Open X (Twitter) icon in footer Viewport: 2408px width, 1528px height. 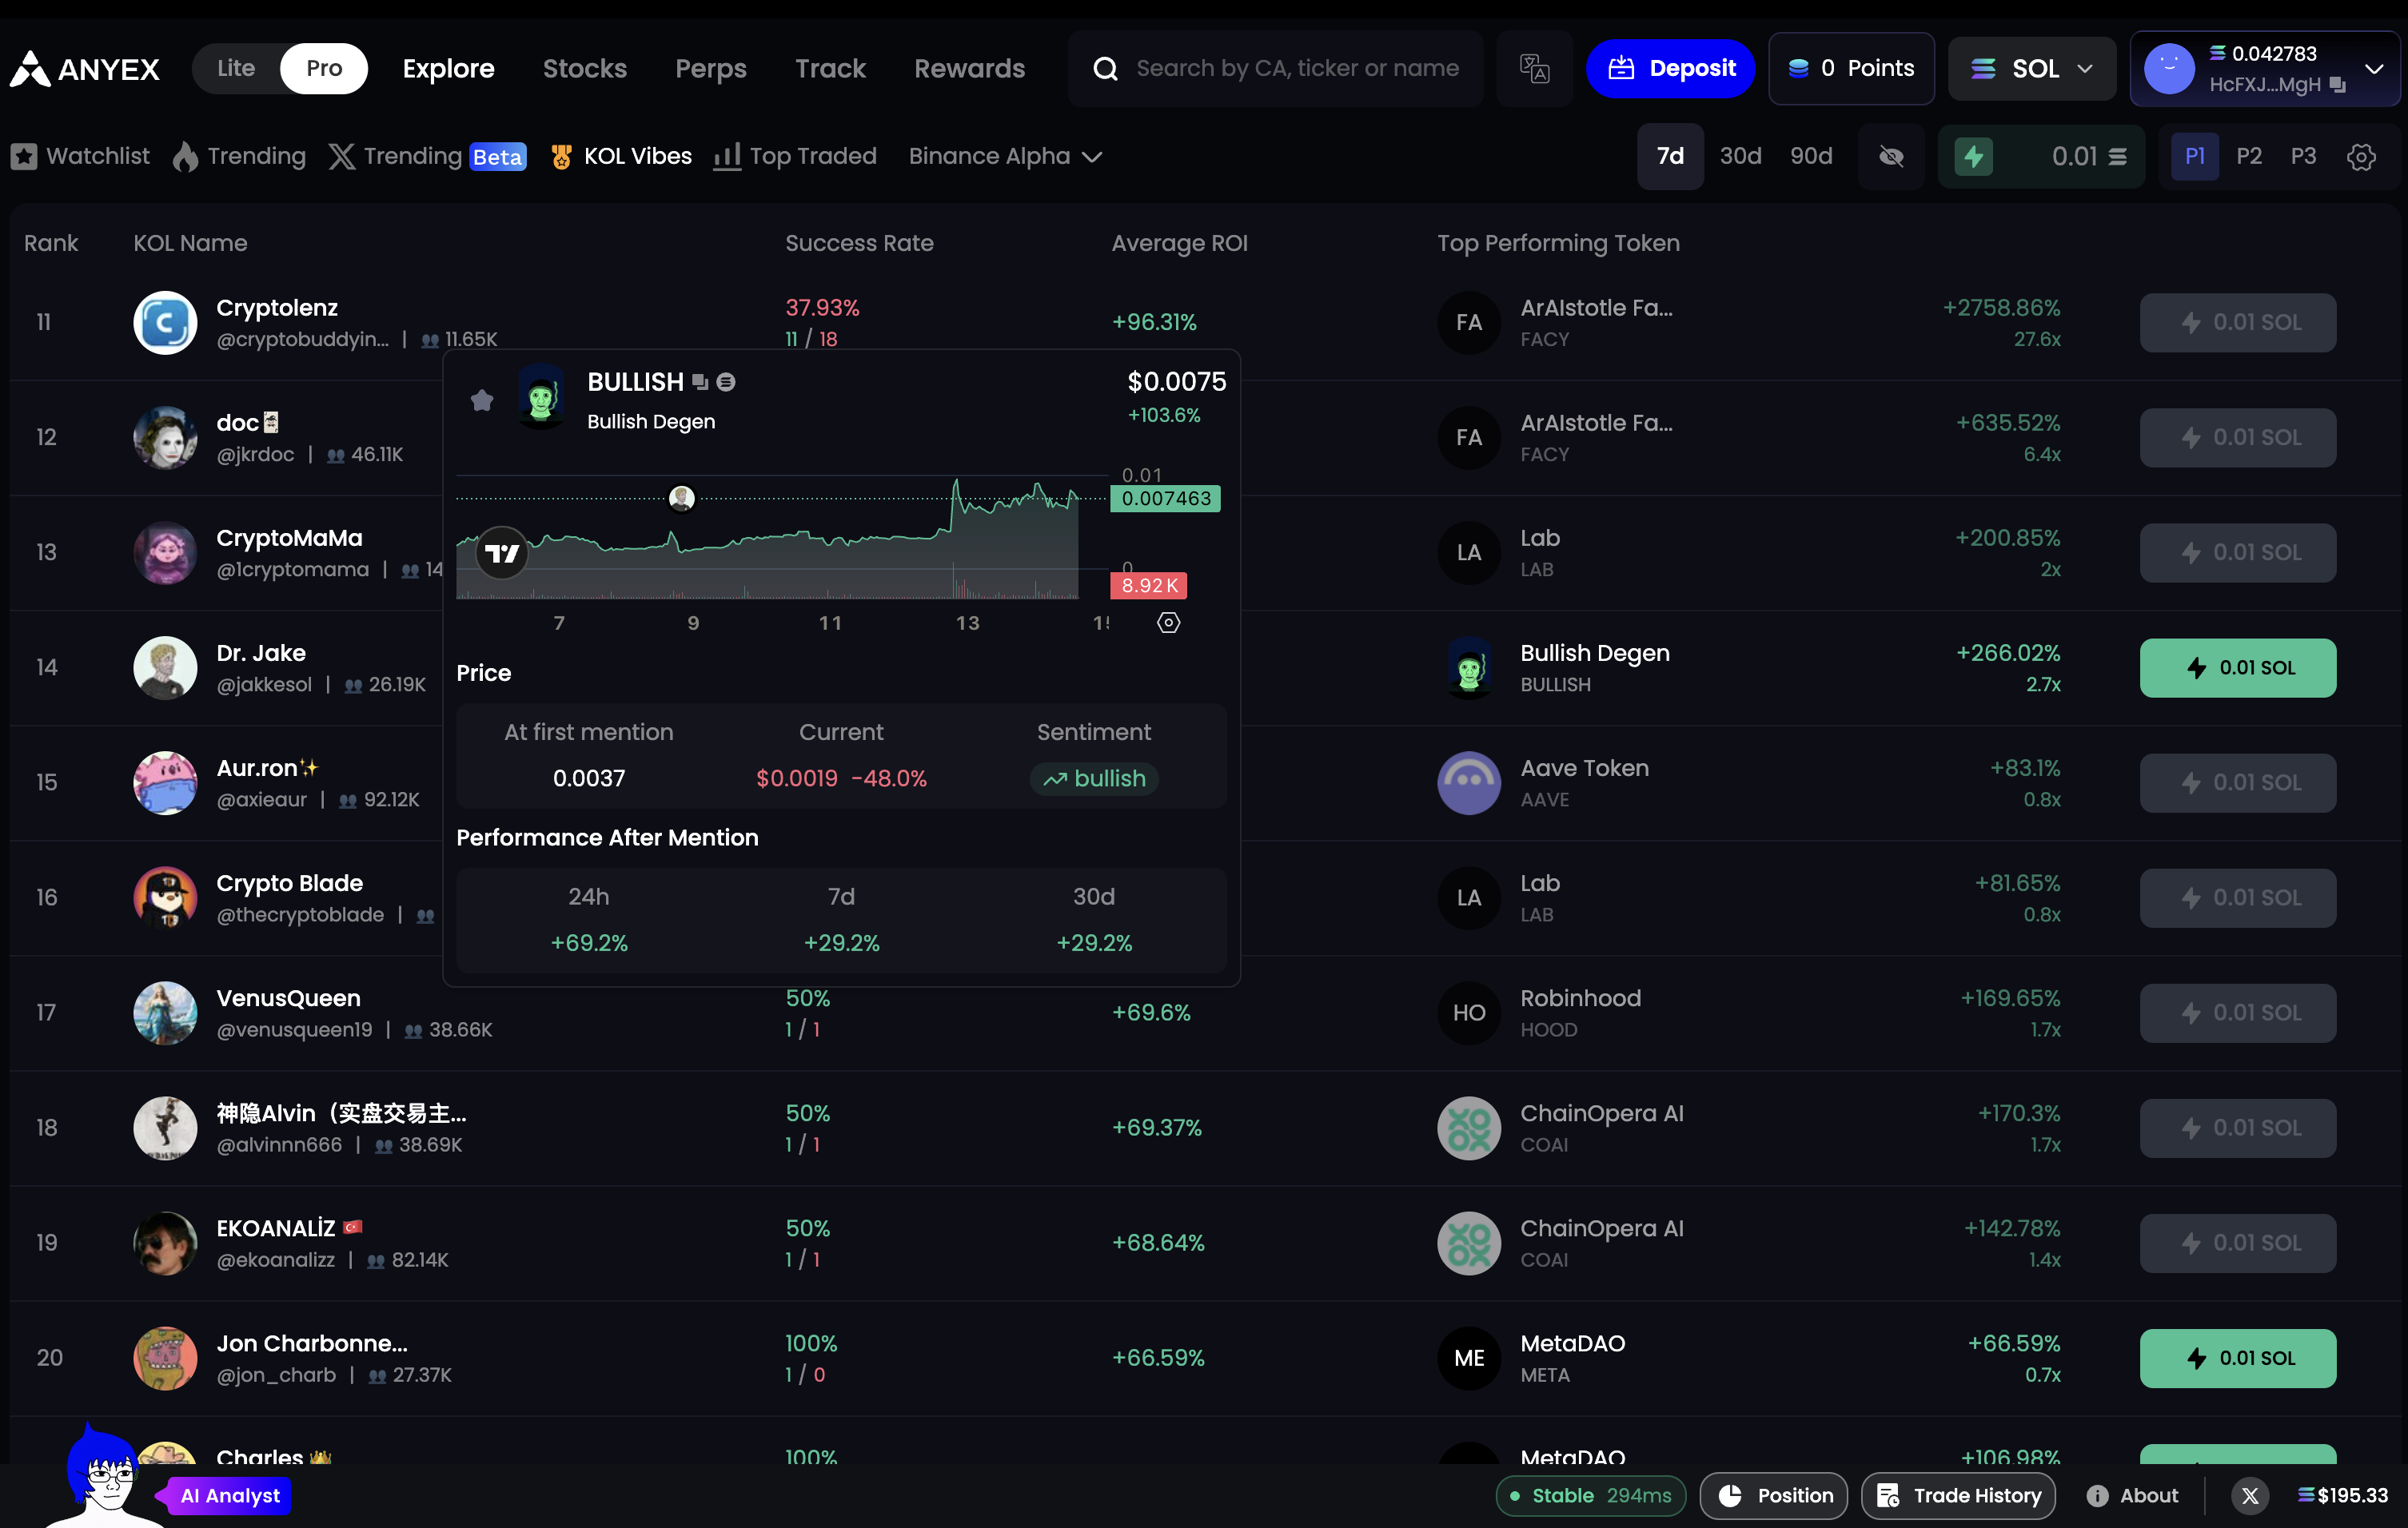(x=2250, y=1495)
